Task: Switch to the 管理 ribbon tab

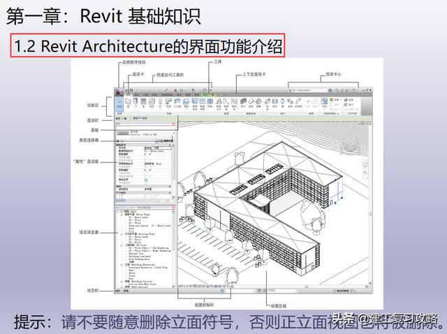Action: click(196, 95)
